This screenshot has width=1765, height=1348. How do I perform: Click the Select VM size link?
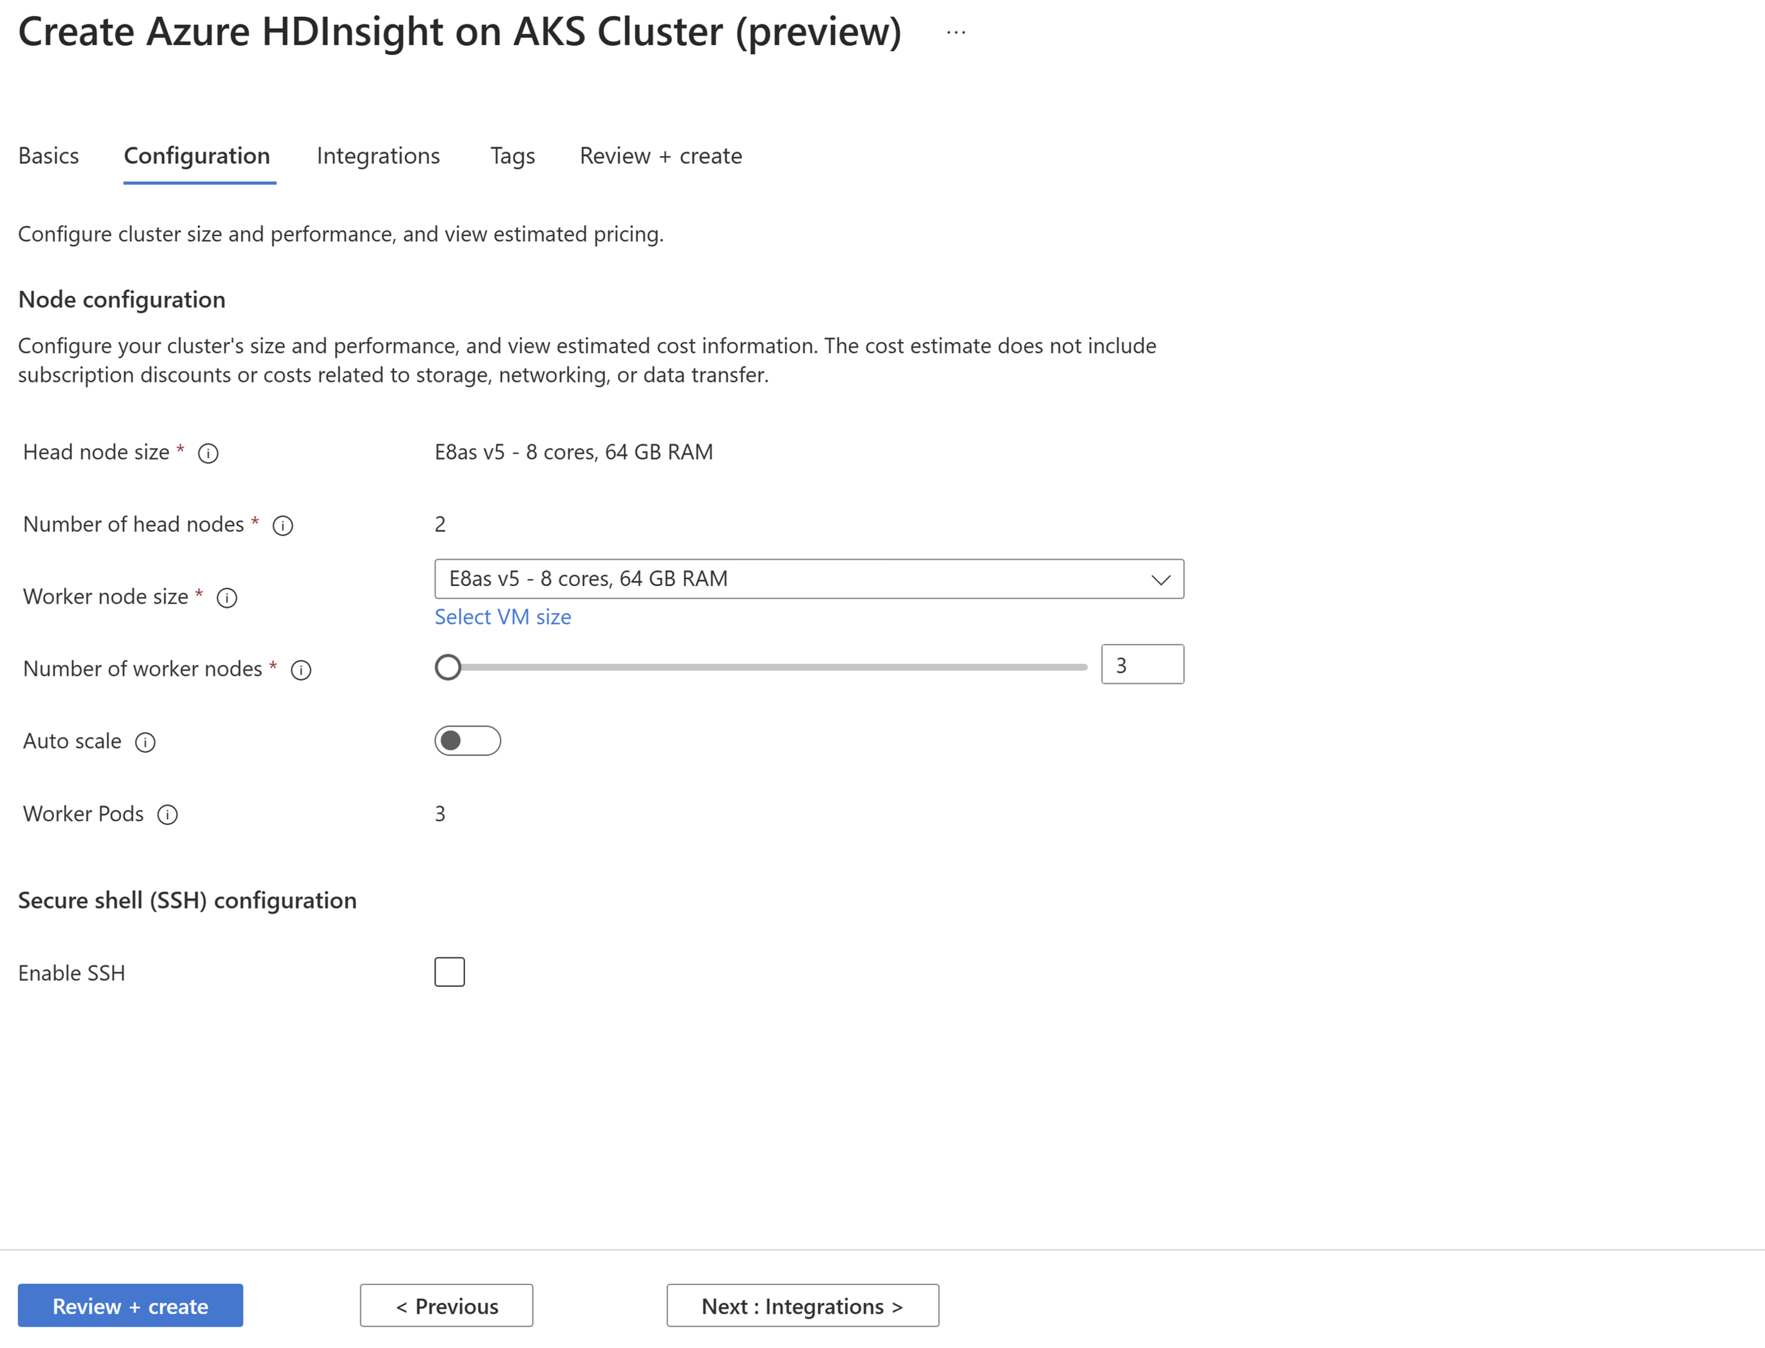coord(502,616)
